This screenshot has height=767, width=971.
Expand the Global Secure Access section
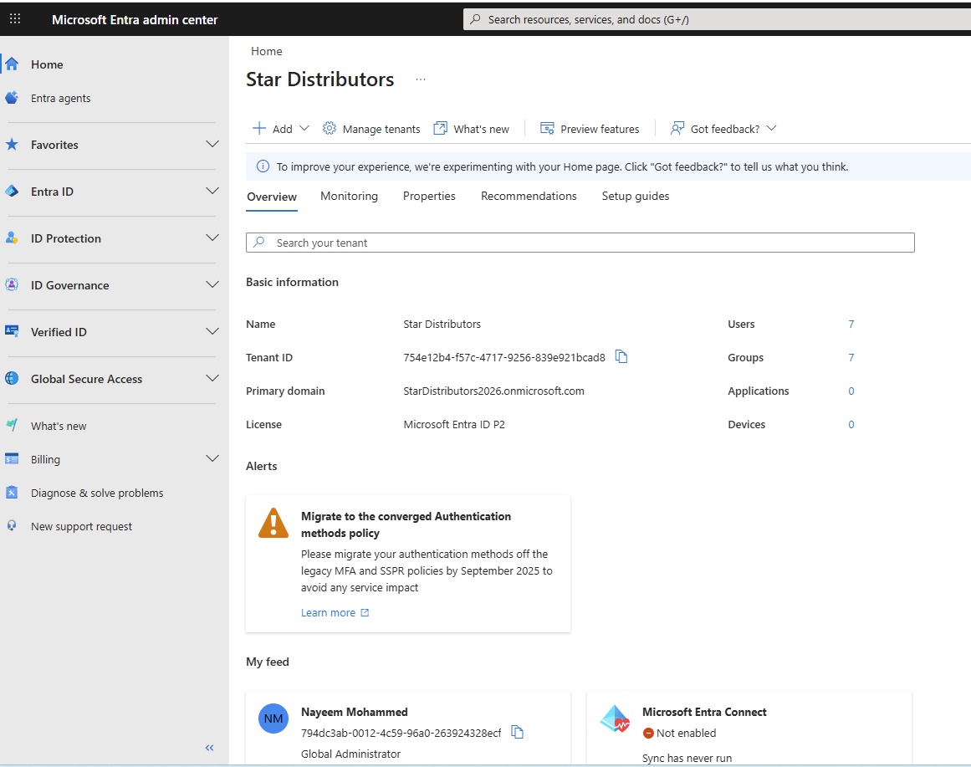(x=212, y=379)
